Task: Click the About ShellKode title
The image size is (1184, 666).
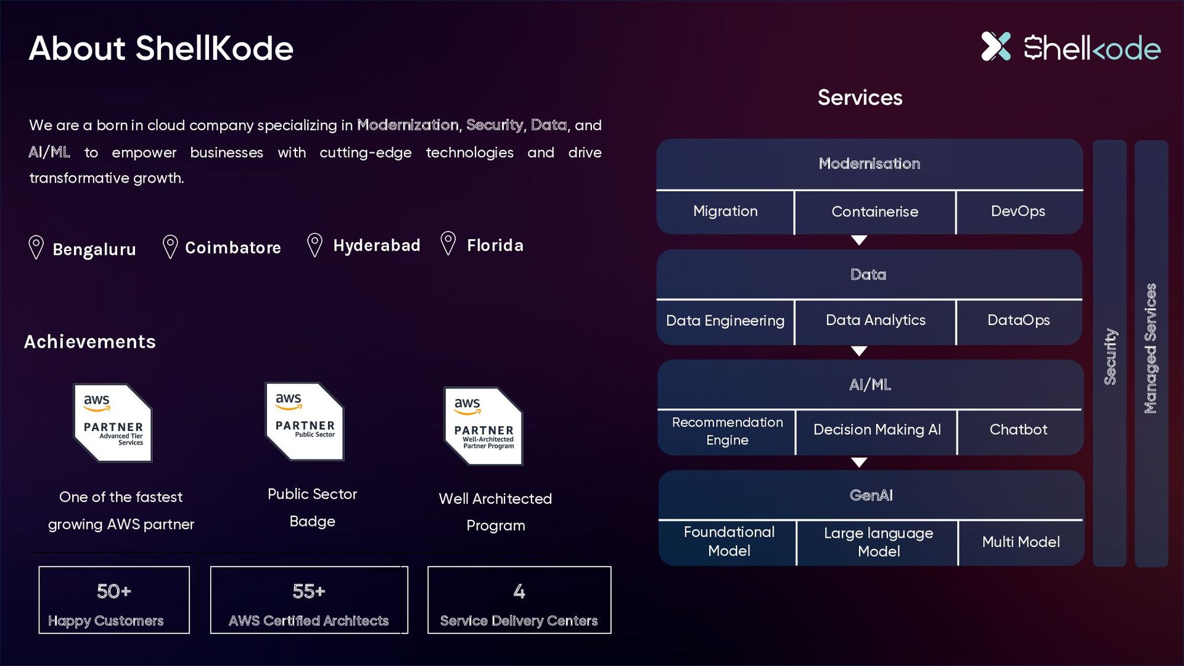Action: (161, 48)
